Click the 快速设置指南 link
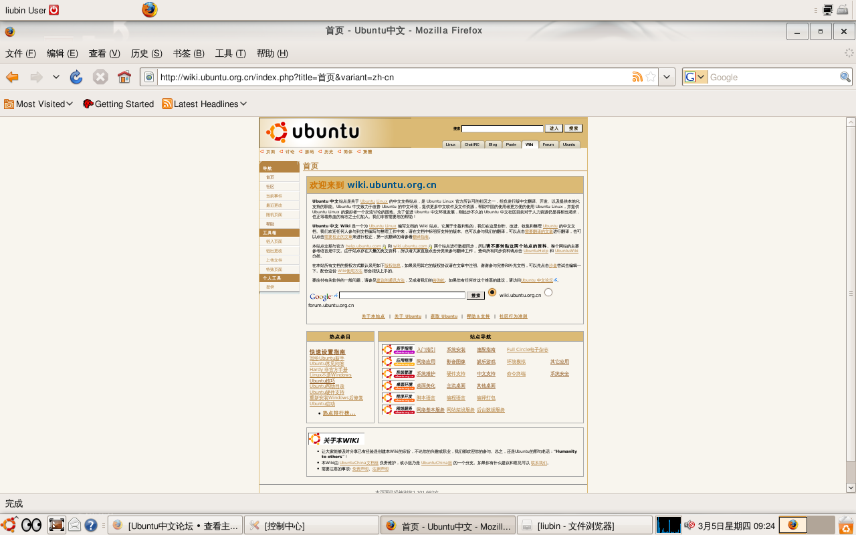The width and height of the screenshot is (856, 535). pyautogui.click(x=328, y=352)
